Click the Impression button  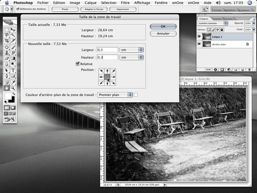[123, 9]
